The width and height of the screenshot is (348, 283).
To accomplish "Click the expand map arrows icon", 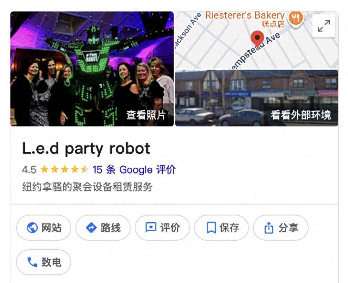I will pyautogui.click(x=324, y=26).
